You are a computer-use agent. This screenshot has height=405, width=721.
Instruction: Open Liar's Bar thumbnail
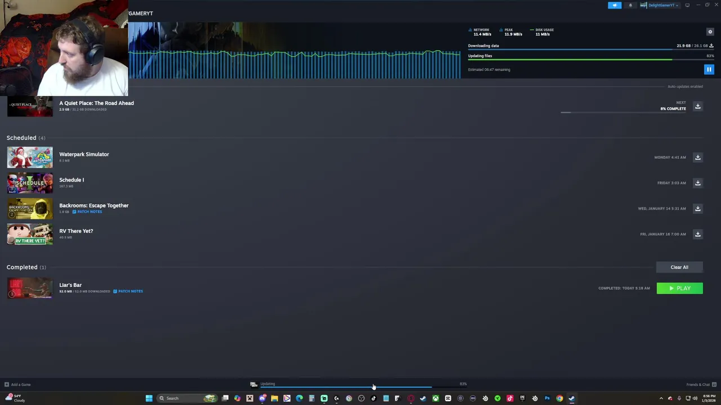(30, 289)
